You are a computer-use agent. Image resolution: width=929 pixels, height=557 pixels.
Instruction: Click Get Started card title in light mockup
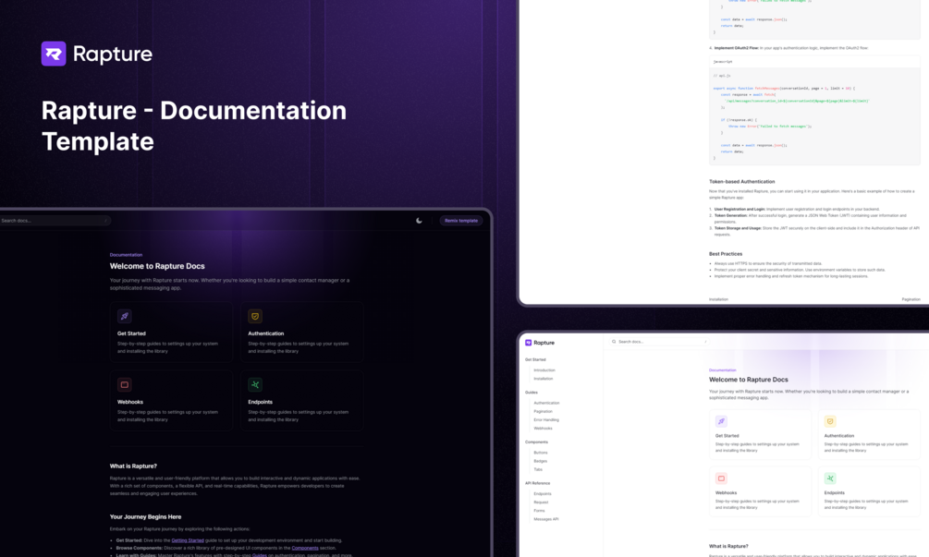[x=727, y=436]
